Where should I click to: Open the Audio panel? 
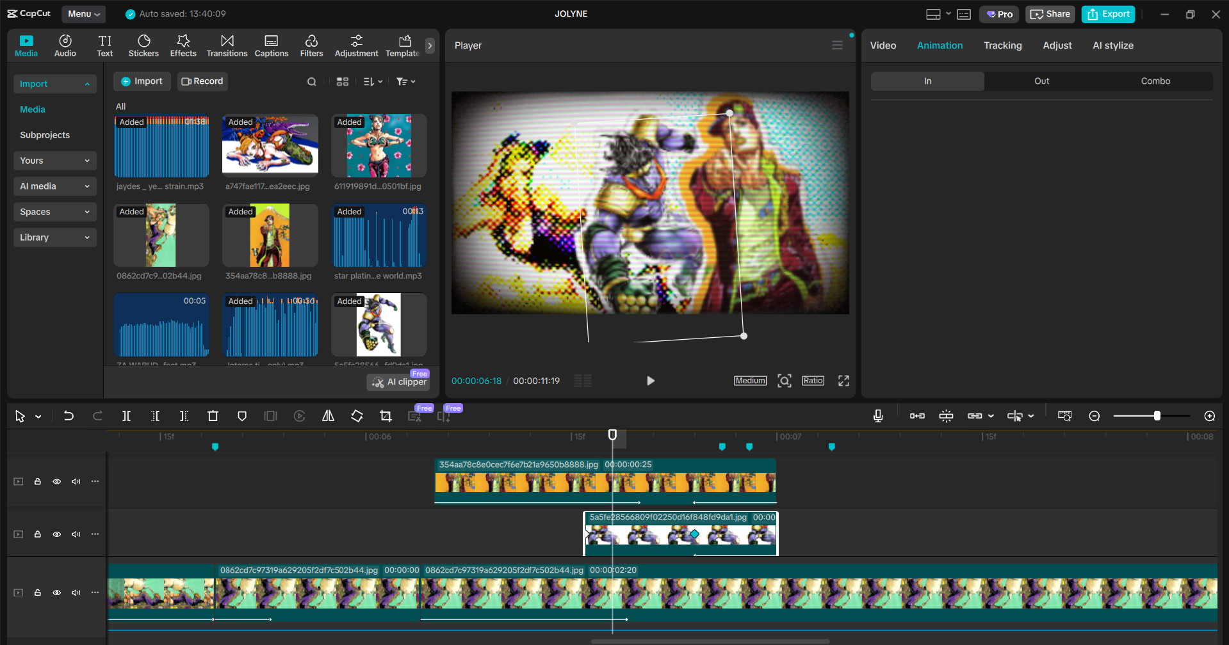[65, 45]
